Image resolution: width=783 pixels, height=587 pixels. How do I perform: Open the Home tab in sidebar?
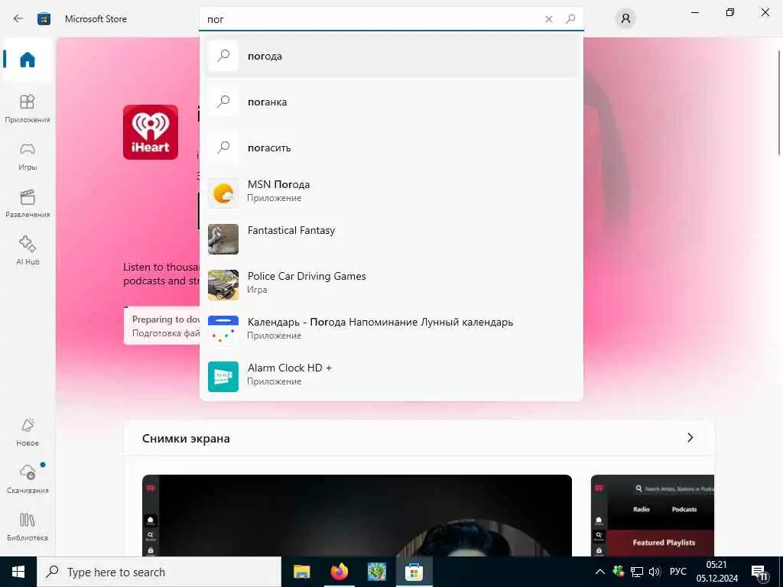28,60
